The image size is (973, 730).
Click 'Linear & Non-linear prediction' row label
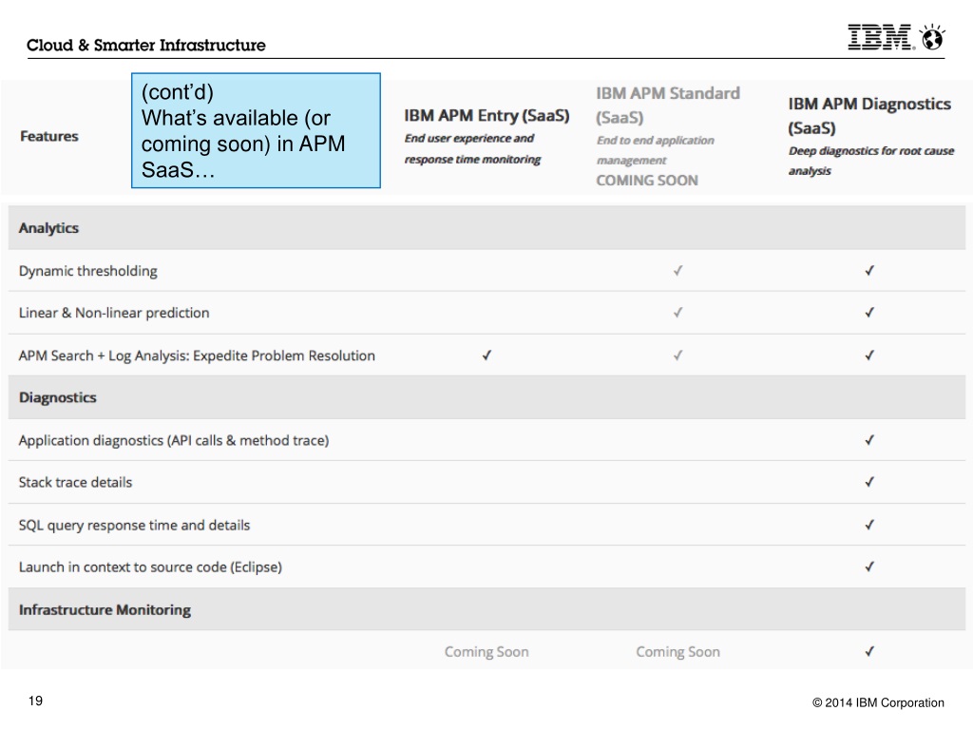[x=114, y=313]
